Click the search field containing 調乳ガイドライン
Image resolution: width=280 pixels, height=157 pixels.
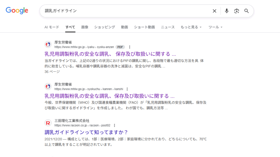point(123,11)
